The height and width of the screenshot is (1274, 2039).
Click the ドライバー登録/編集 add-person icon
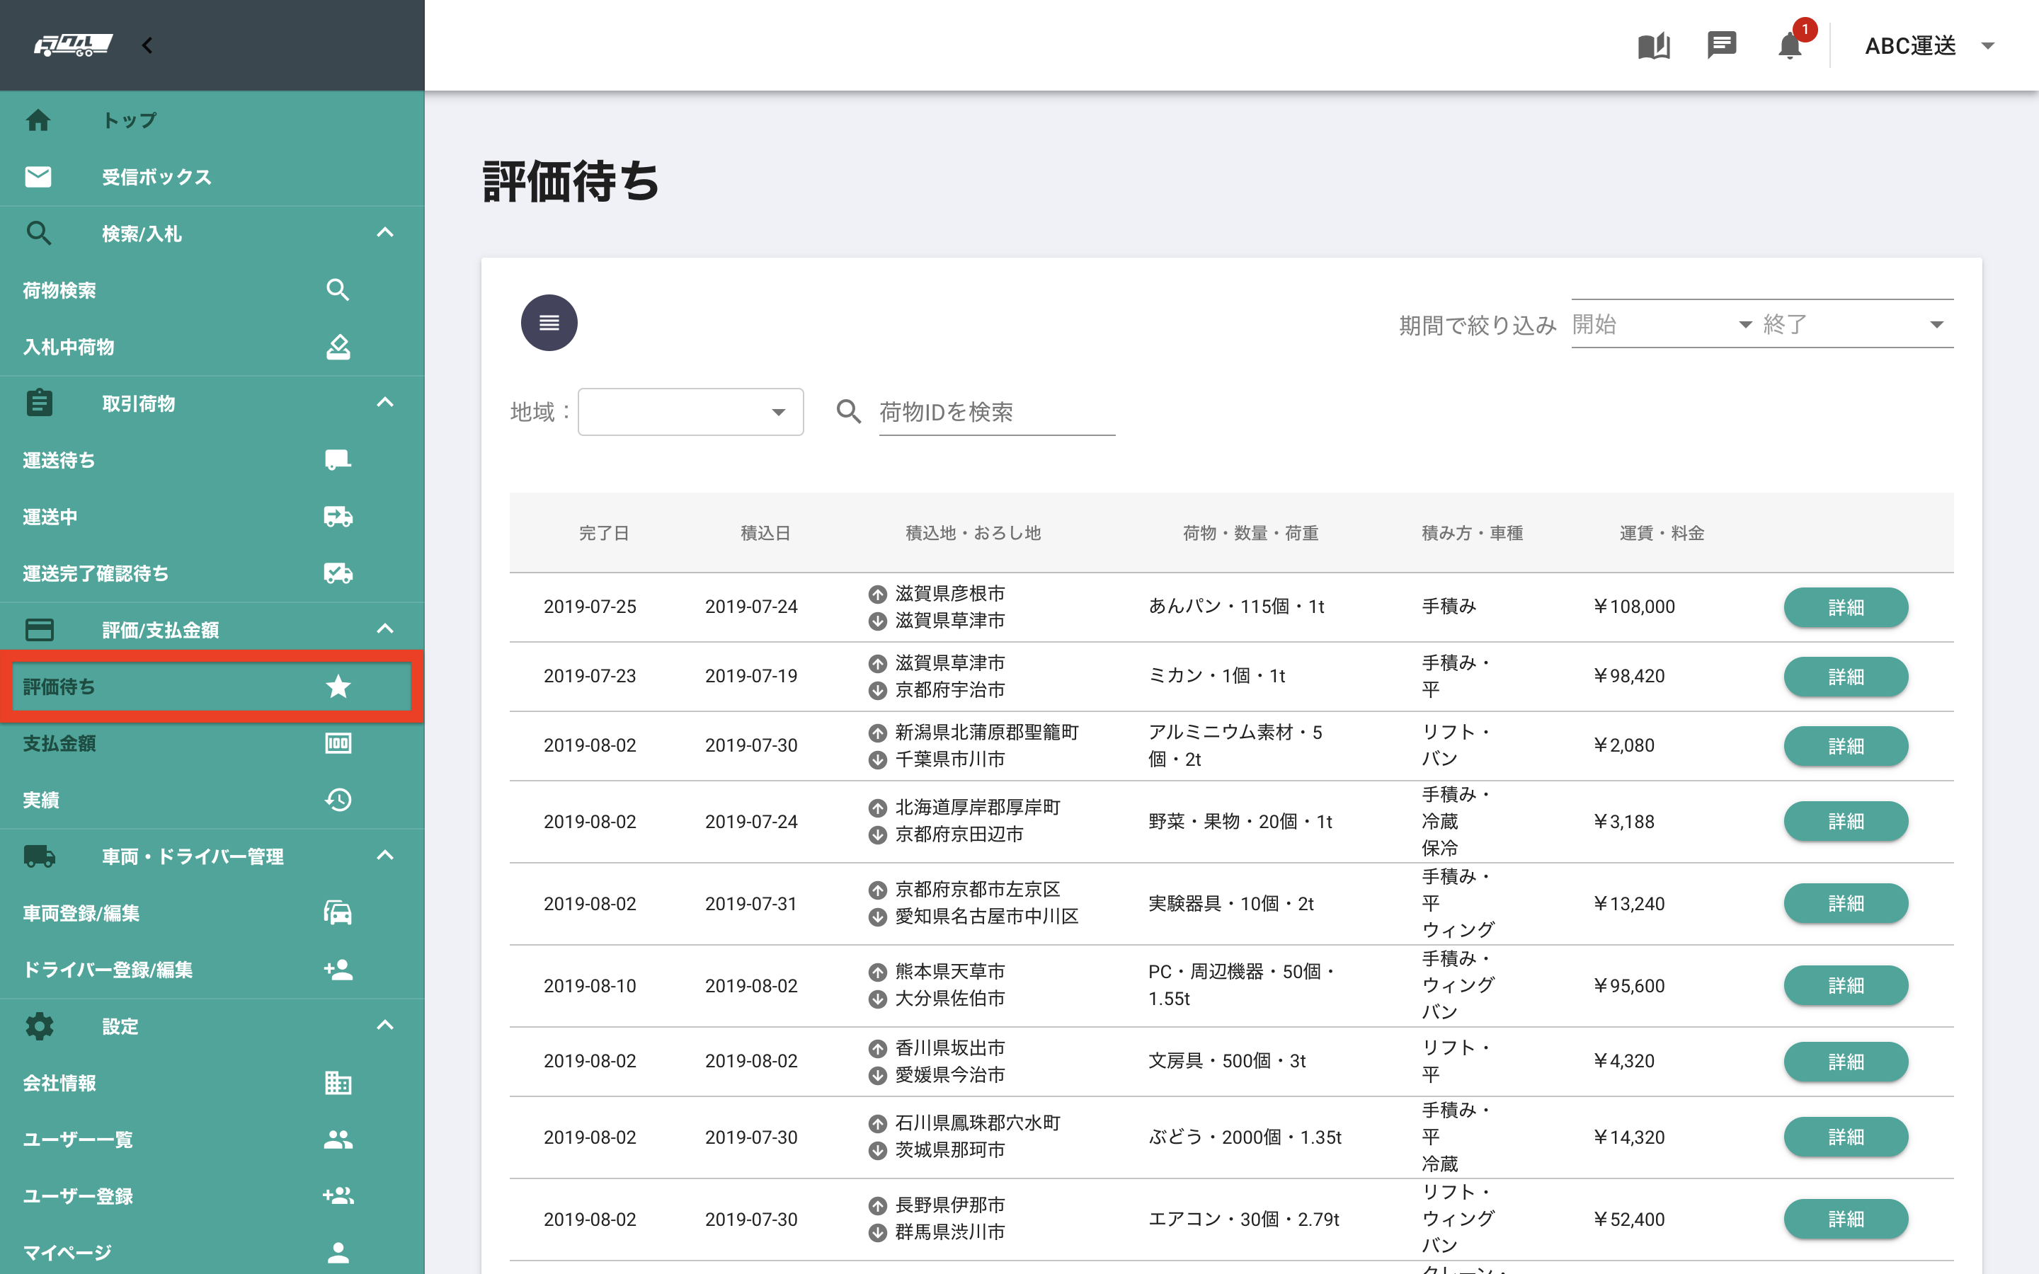(338, 969)
